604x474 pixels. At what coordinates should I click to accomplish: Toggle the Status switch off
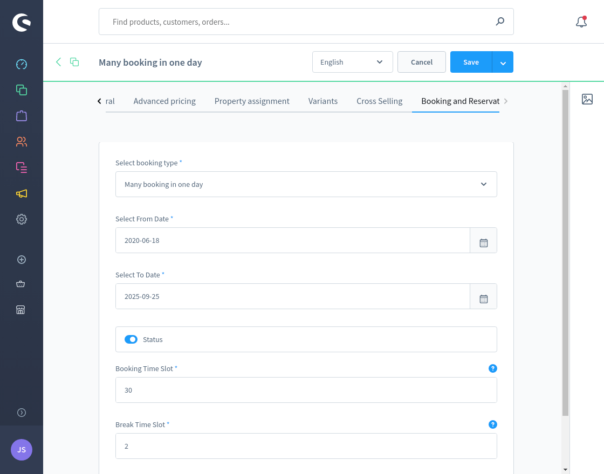click(x=131, y=339)
